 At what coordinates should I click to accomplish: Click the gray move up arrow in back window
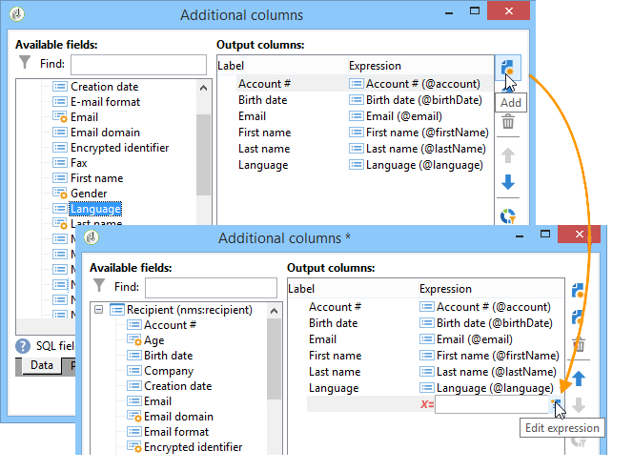tap(508, 155)
